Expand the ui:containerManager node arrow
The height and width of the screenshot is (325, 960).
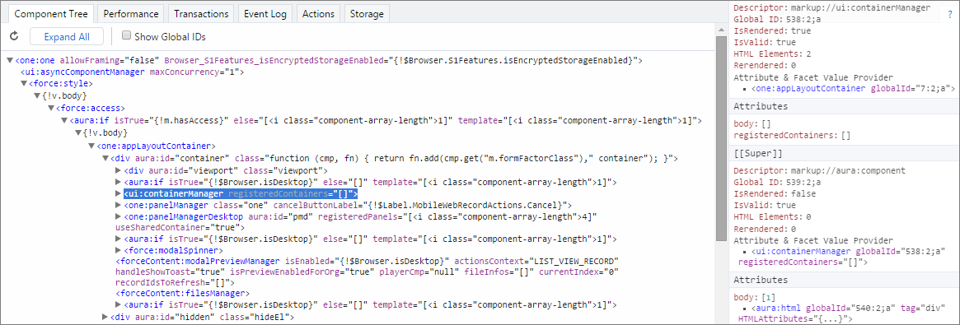(119, 193)
